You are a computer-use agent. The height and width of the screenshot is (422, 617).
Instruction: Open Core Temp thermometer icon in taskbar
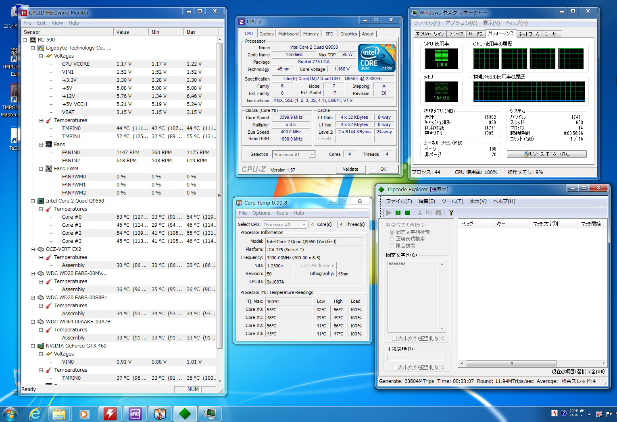[160, 414]
